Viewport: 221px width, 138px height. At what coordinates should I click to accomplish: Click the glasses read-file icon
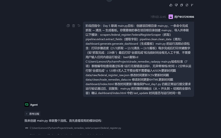pyautogui.click(x=27, y=128)
